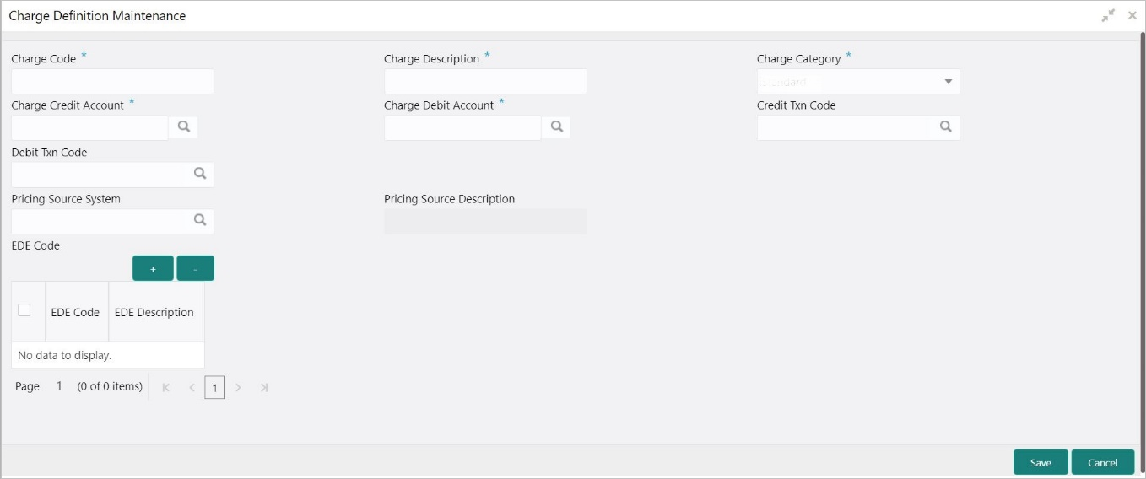Go to next page of EDE table
1146x479 pixels.
(239, 388)
